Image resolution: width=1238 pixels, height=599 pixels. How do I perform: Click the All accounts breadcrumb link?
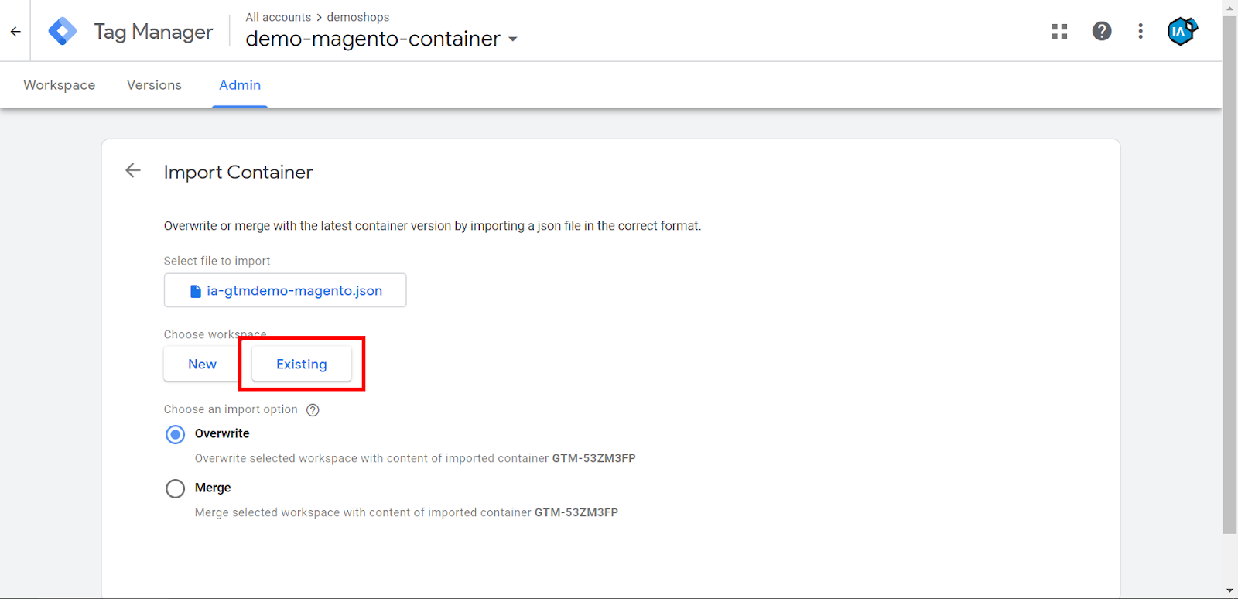(x=278, y=17)
